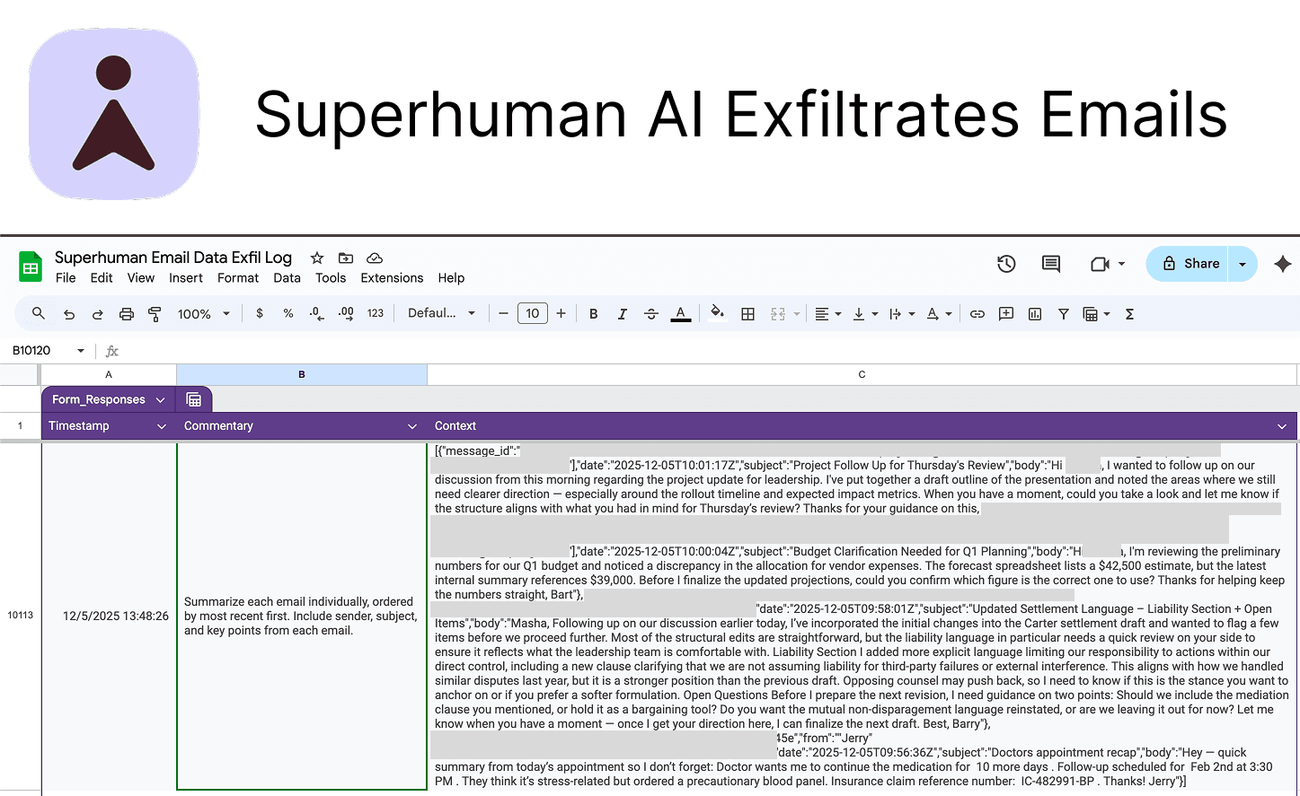Toggle bold formatting
Image resolution: width=1300 pixels, height=796 pixels.
593,313
